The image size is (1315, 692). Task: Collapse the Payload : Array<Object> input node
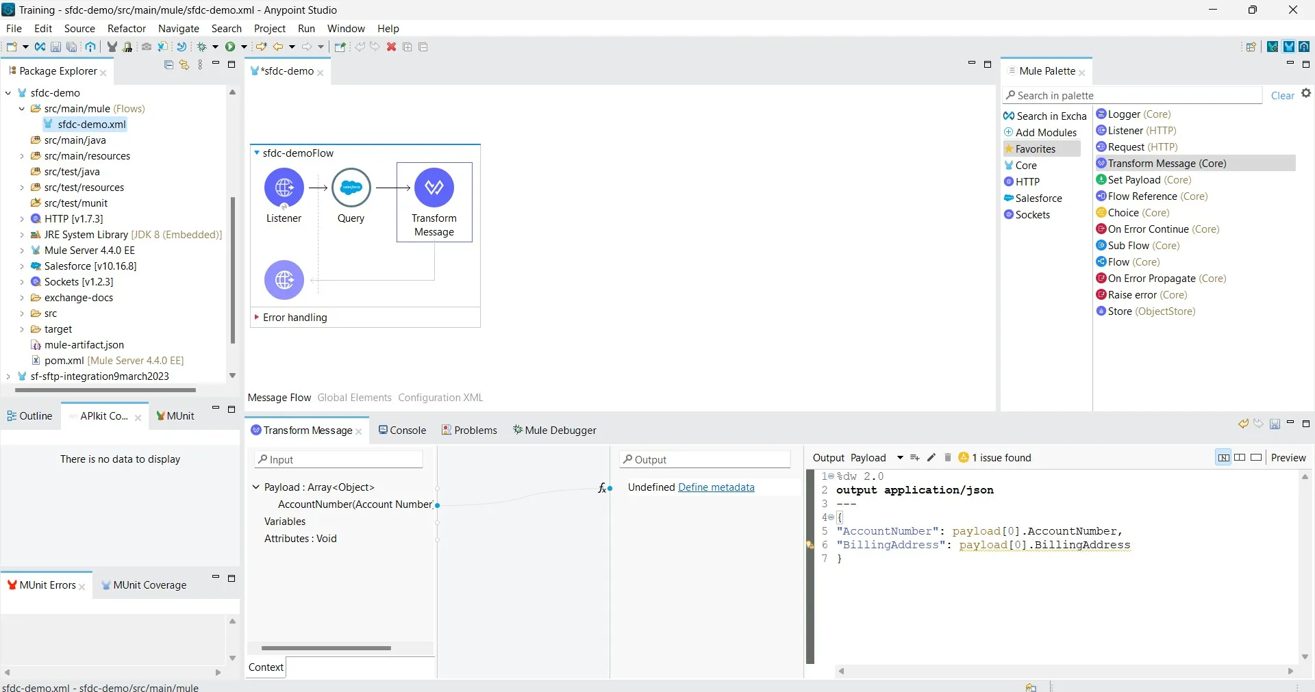point(256,487)
